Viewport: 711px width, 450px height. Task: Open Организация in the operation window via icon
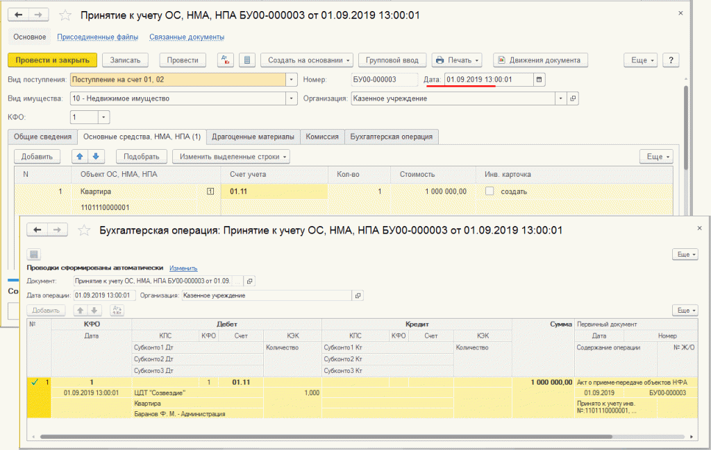coord(358,295)
